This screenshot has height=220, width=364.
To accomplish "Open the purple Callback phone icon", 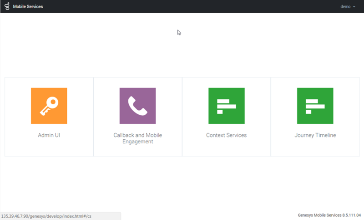I will 137,106.
